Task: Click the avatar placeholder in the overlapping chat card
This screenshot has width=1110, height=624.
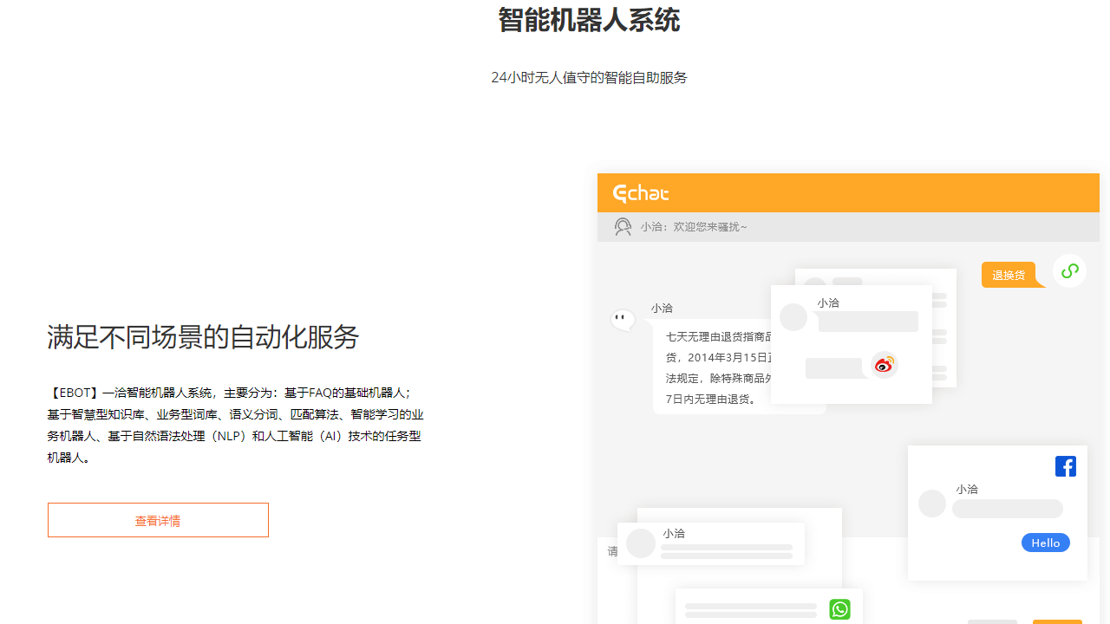Action: 794,317
